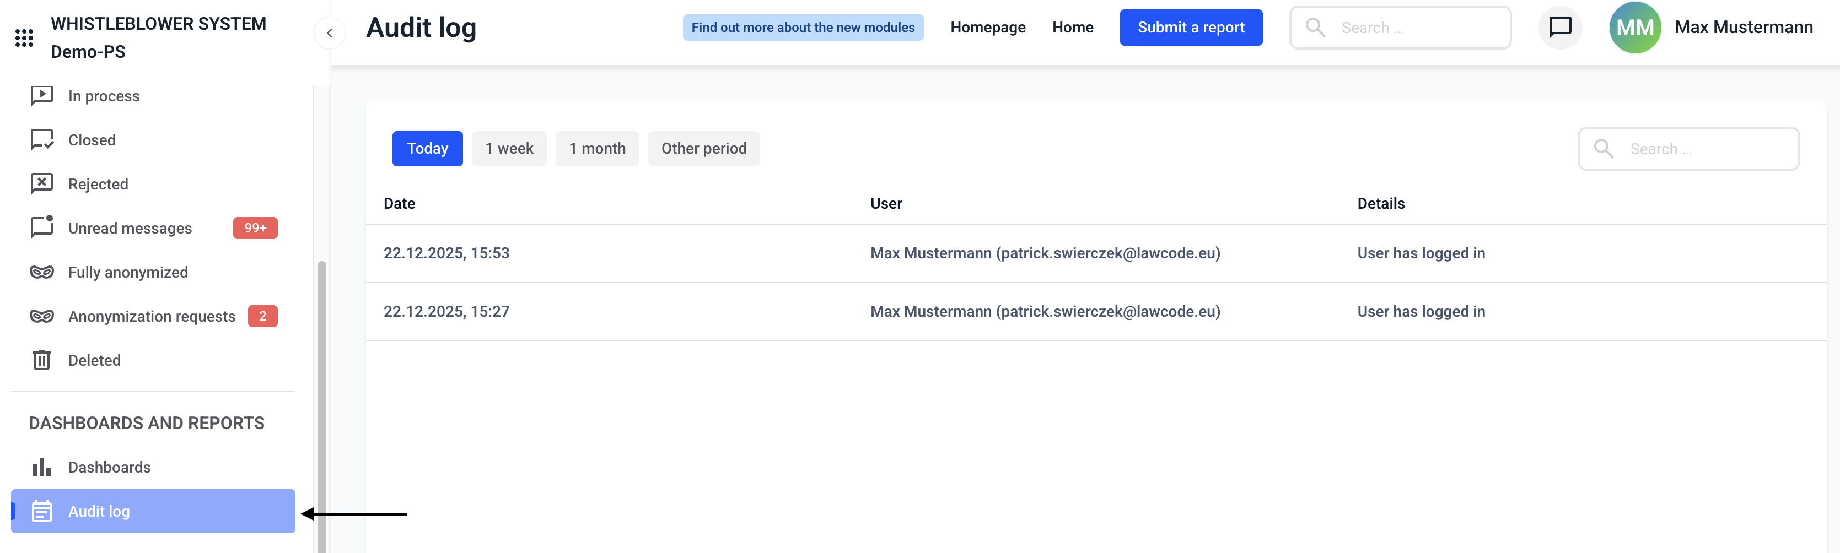Image resolution: width=1840 pixels, height=553 pixels.
Task: Click the Fully anonymized mask icon
Action: point(41,273)
